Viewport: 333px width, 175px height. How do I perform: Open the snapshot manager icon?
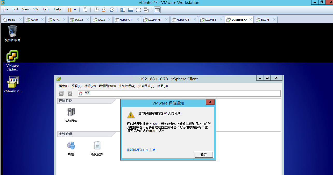(112, 10)
